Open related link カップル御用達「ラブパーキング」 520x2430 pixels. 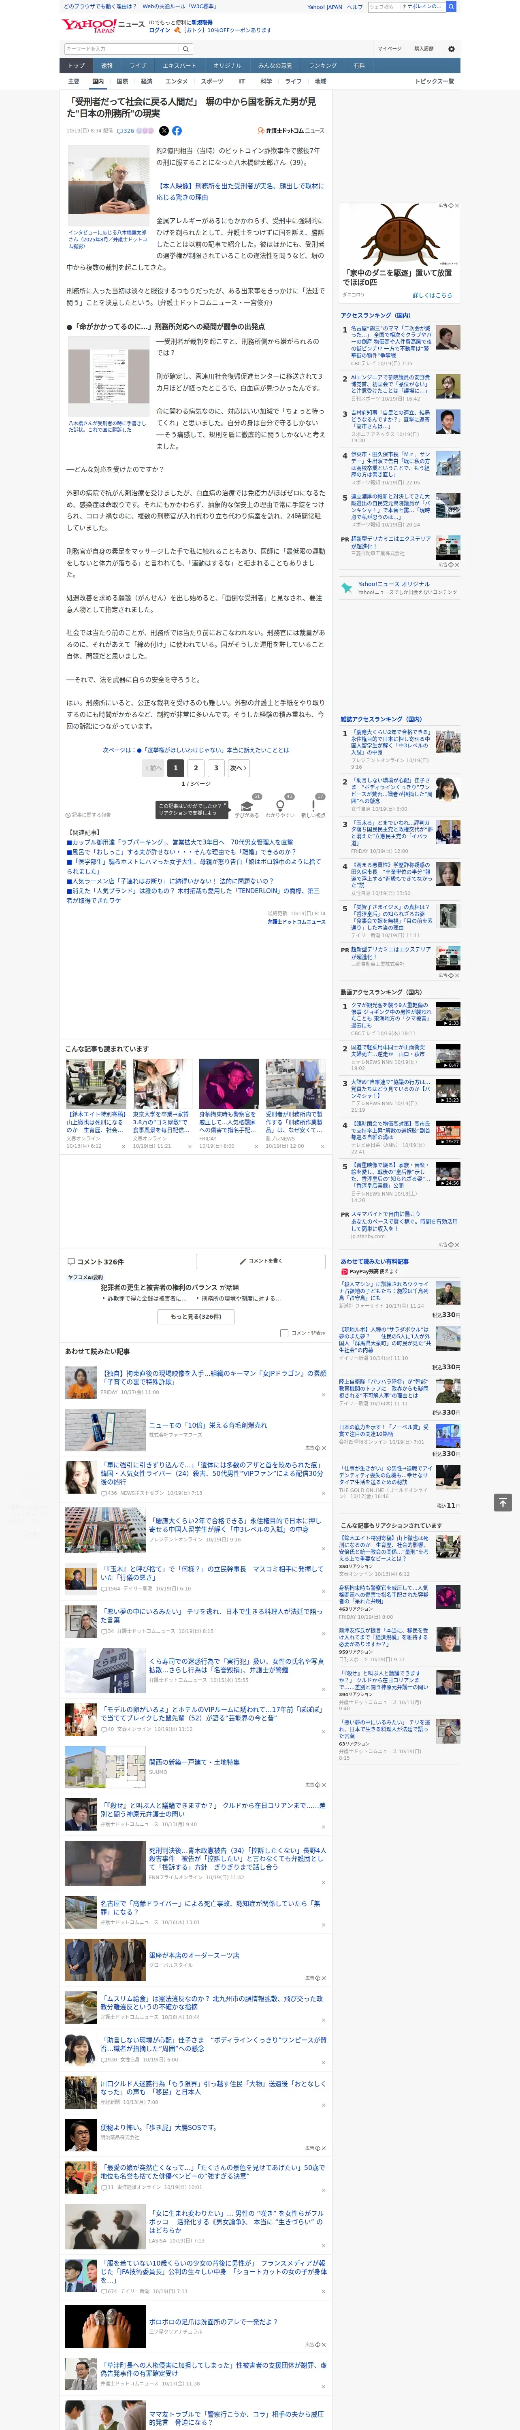(179, 842)
